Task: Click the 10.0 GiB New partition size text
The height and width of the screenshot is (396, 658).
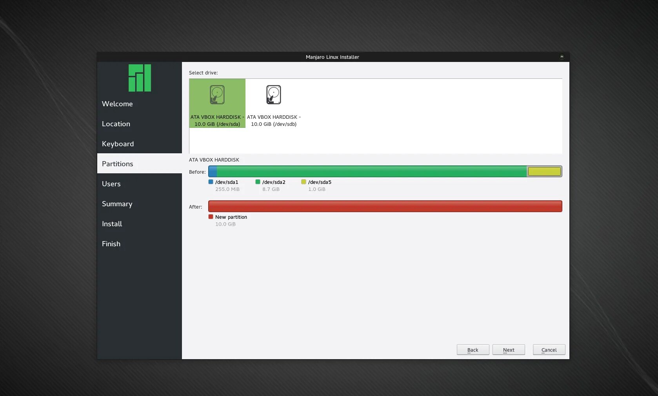Action: [x=225, y=224]
